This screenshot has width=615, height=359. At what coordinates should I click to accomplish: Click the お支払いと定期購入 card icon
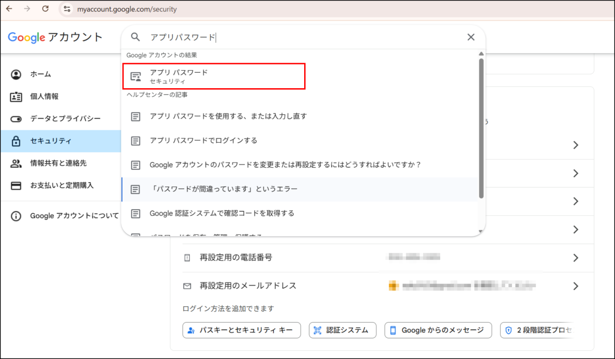coord(16,186)
